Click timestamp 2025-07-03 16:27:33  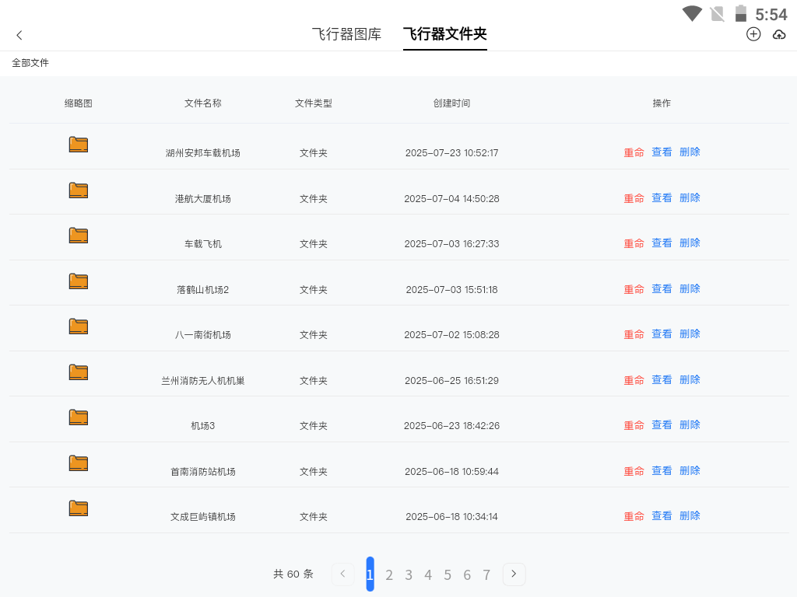[x=451, y=243]
